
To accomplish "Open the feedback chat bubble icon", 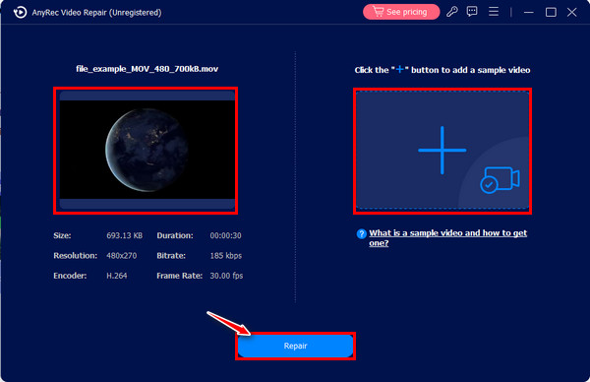I will (472, 12).
